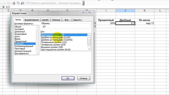Select column L header
The image size is (169, 95).
[160, 11]
